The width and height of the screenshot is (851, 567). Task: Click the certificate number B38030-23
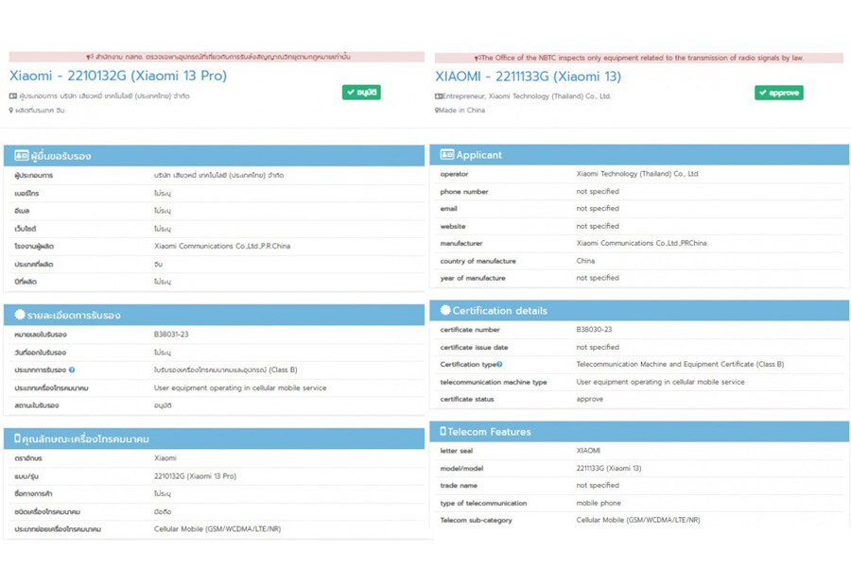(594, 330)
